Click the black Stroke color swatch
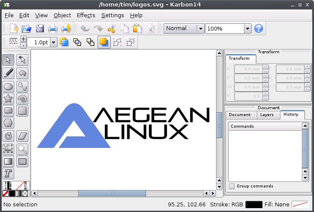This screenshot has height=212, width=314. [x=253, y=205]
